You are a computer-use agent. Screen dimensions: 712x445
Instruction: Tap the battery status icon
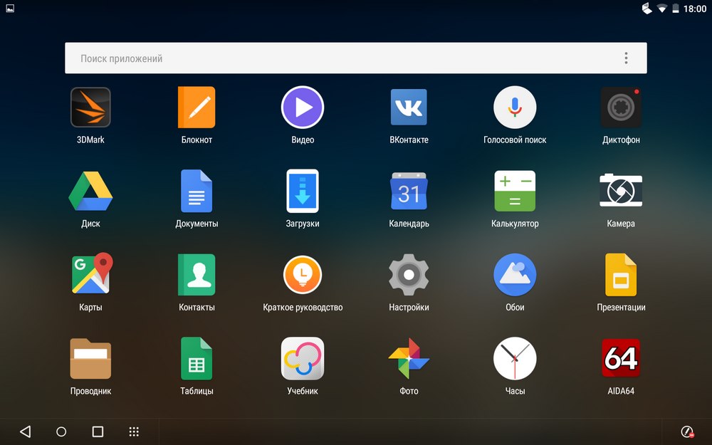pyautogui.click(x=675, y=8)
